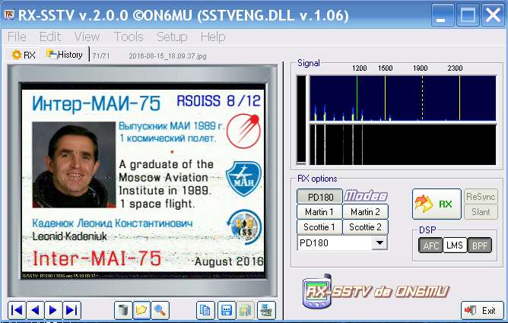Click the 1500 frequency label
This screenshot has height=323, width=508.
tap(386, 68)
